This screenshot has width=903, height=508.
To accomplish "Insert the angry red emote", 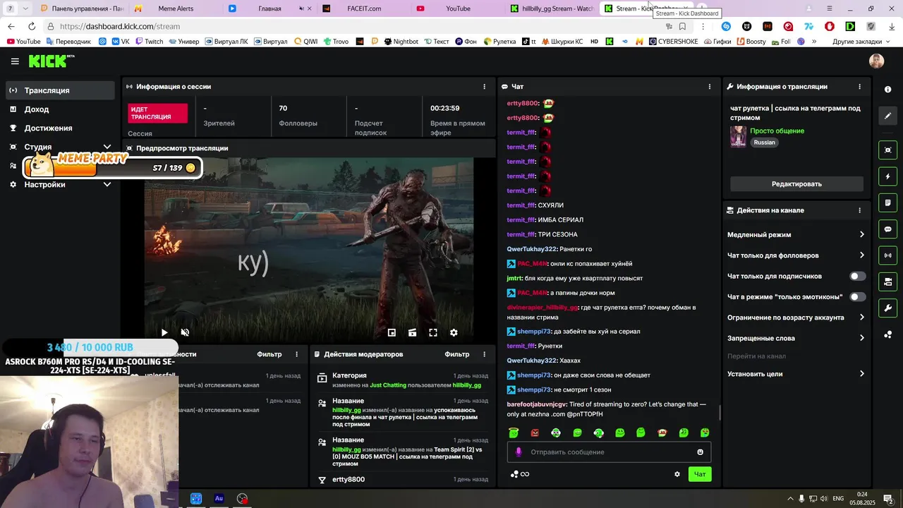I will (535, 433).
